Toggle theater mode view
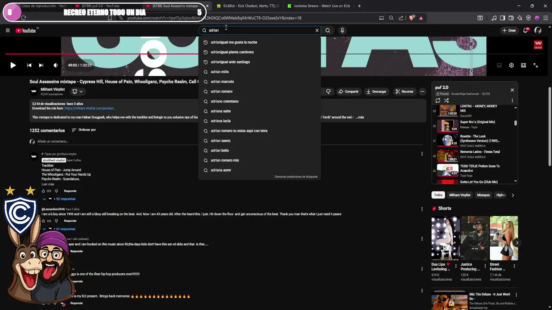This screenshot has width=552, height=310. tap(524, 65)
